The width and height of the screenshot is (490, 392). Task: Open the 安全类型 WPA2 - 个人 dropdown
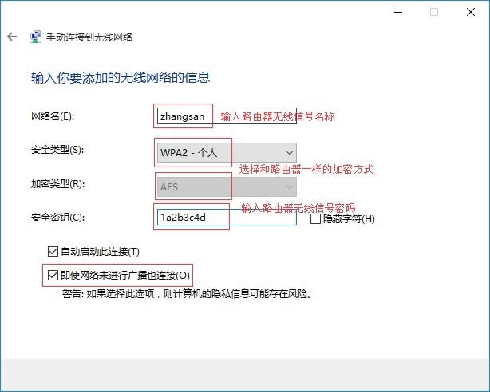coord(226,151)
